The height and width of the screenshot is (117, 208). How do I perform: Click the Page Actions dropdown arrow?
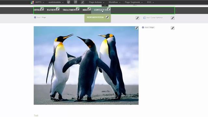(104, 3)
